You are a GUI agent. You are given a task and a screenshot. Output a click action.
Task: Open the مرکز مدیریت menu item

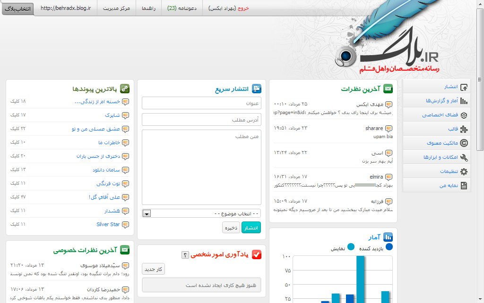[x=116, y=8]
